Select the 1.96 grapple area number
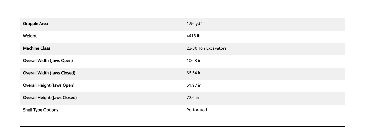 tap(190, 24)
